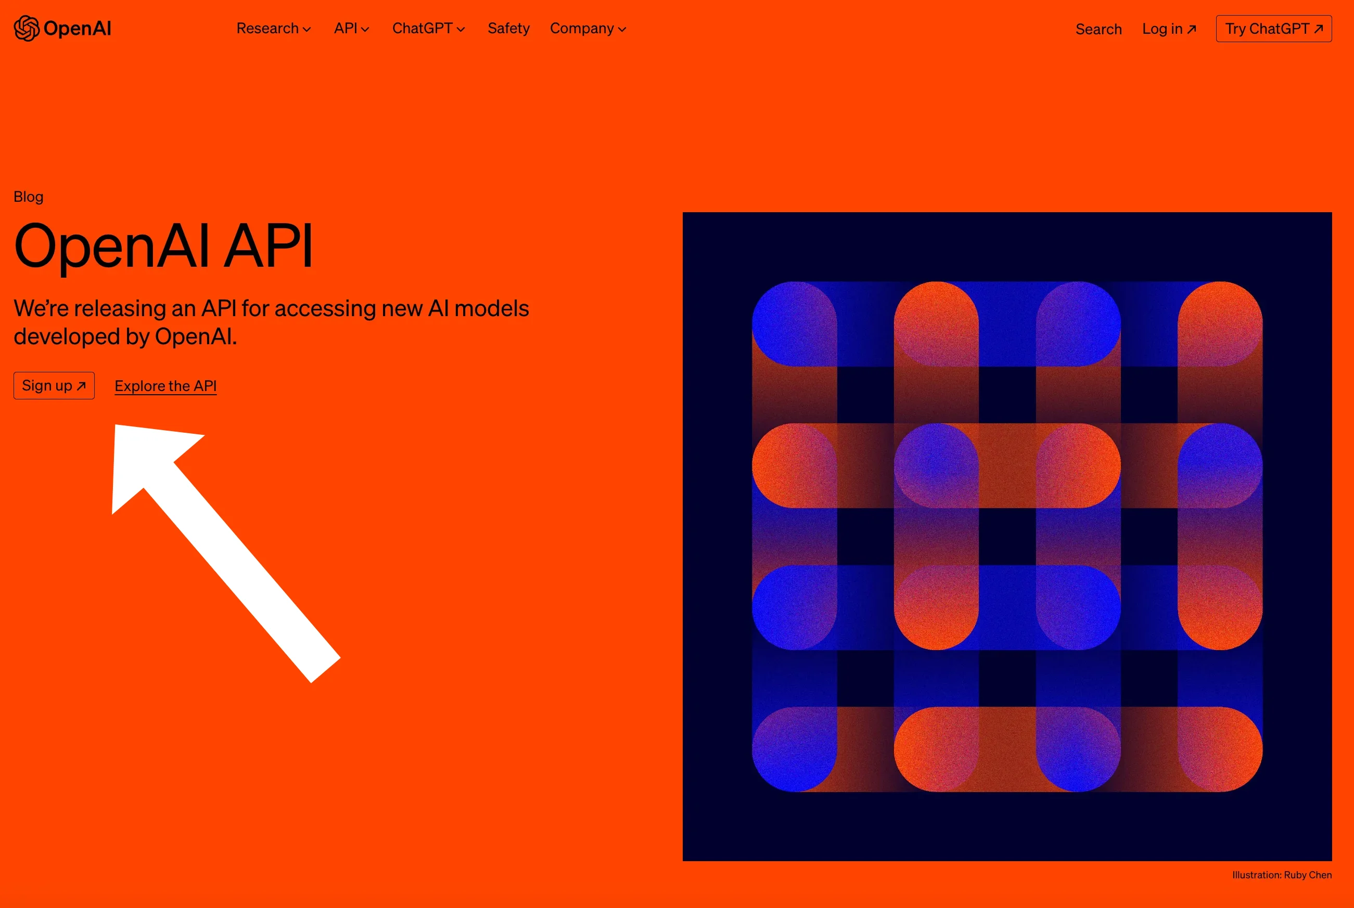Viewport: 1354px width, 908px height.
Task: Click the Search icon in navbar
Action: (x=1097, y=29)
